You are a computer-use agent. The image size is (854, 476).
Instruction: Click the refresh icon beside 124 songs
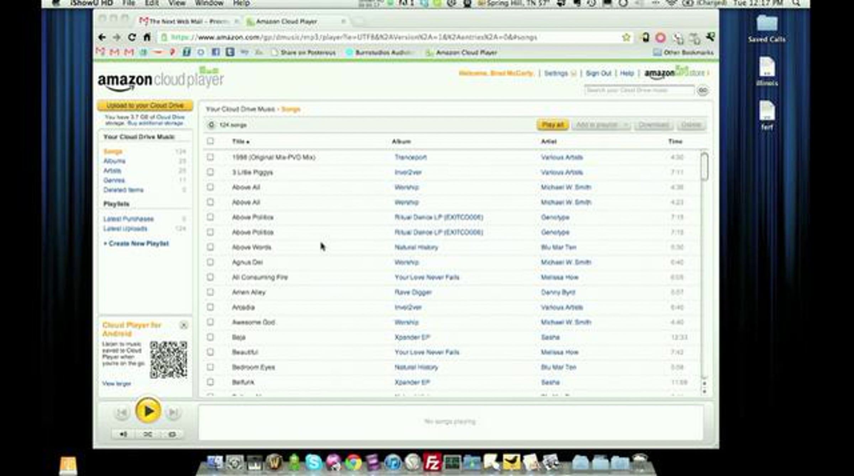click(211, 125)
